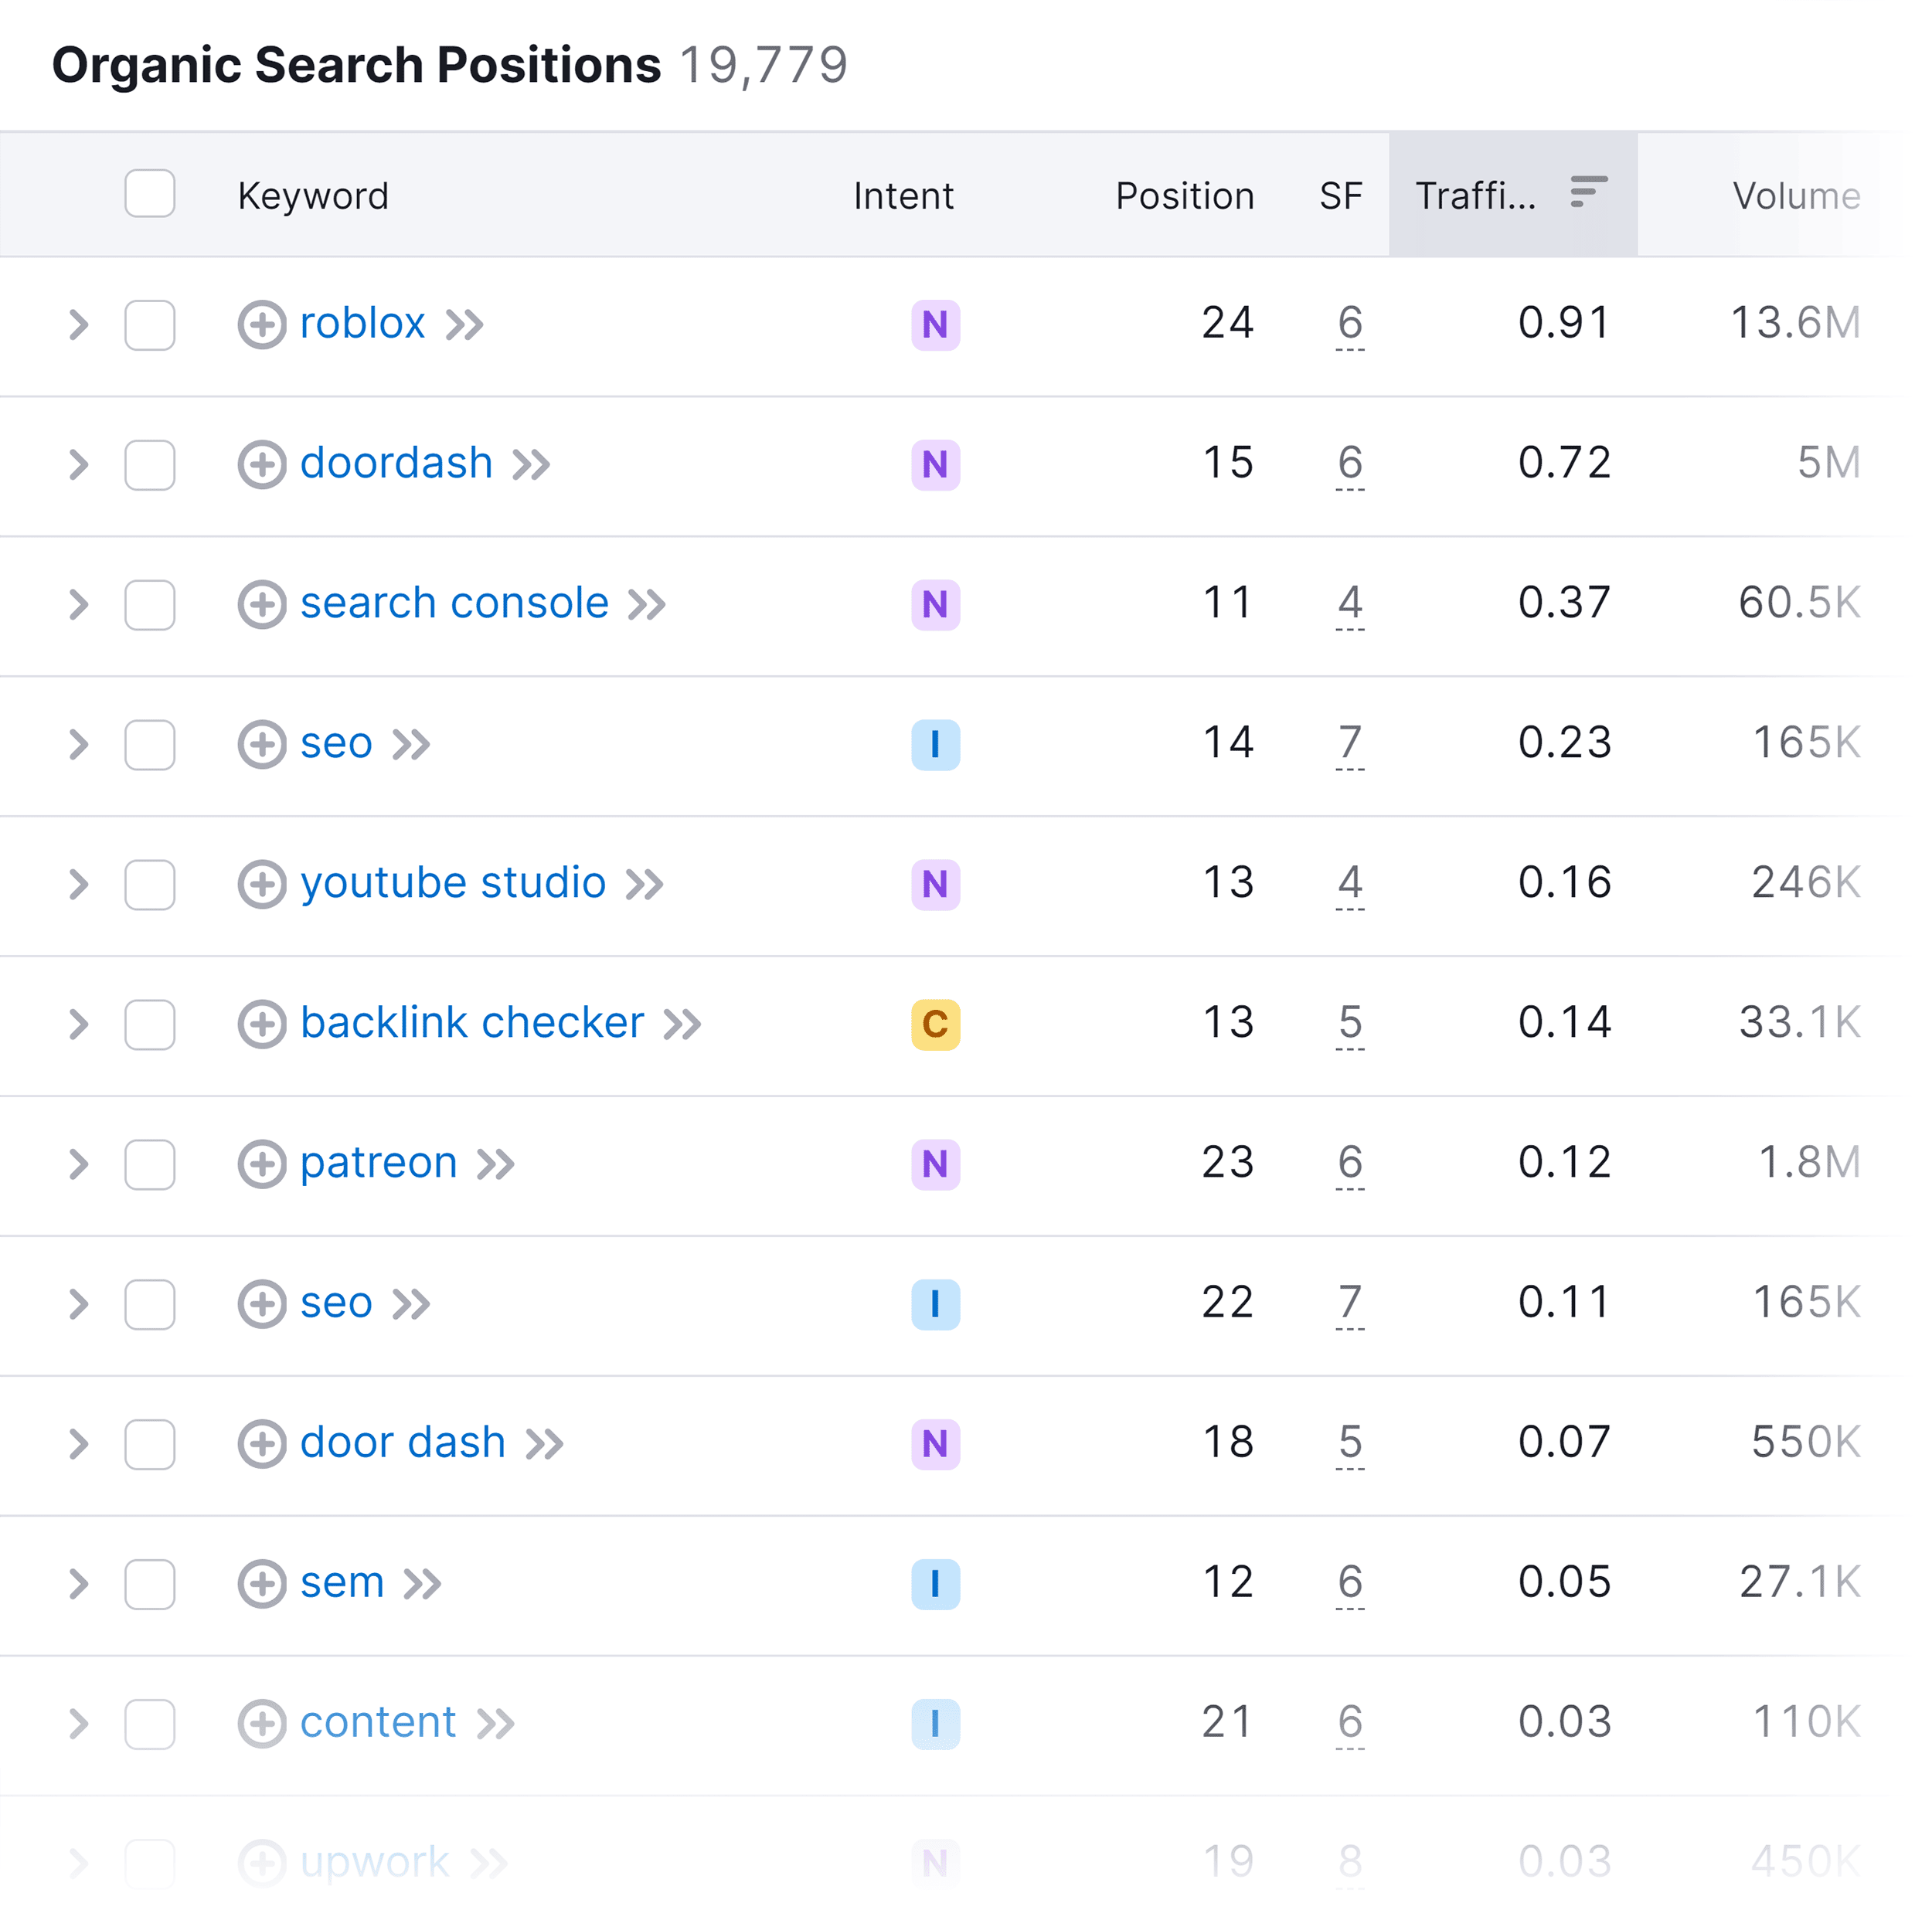Select the checkbox in the header row
The image size is (1932, 1920).
coord(149,194)
